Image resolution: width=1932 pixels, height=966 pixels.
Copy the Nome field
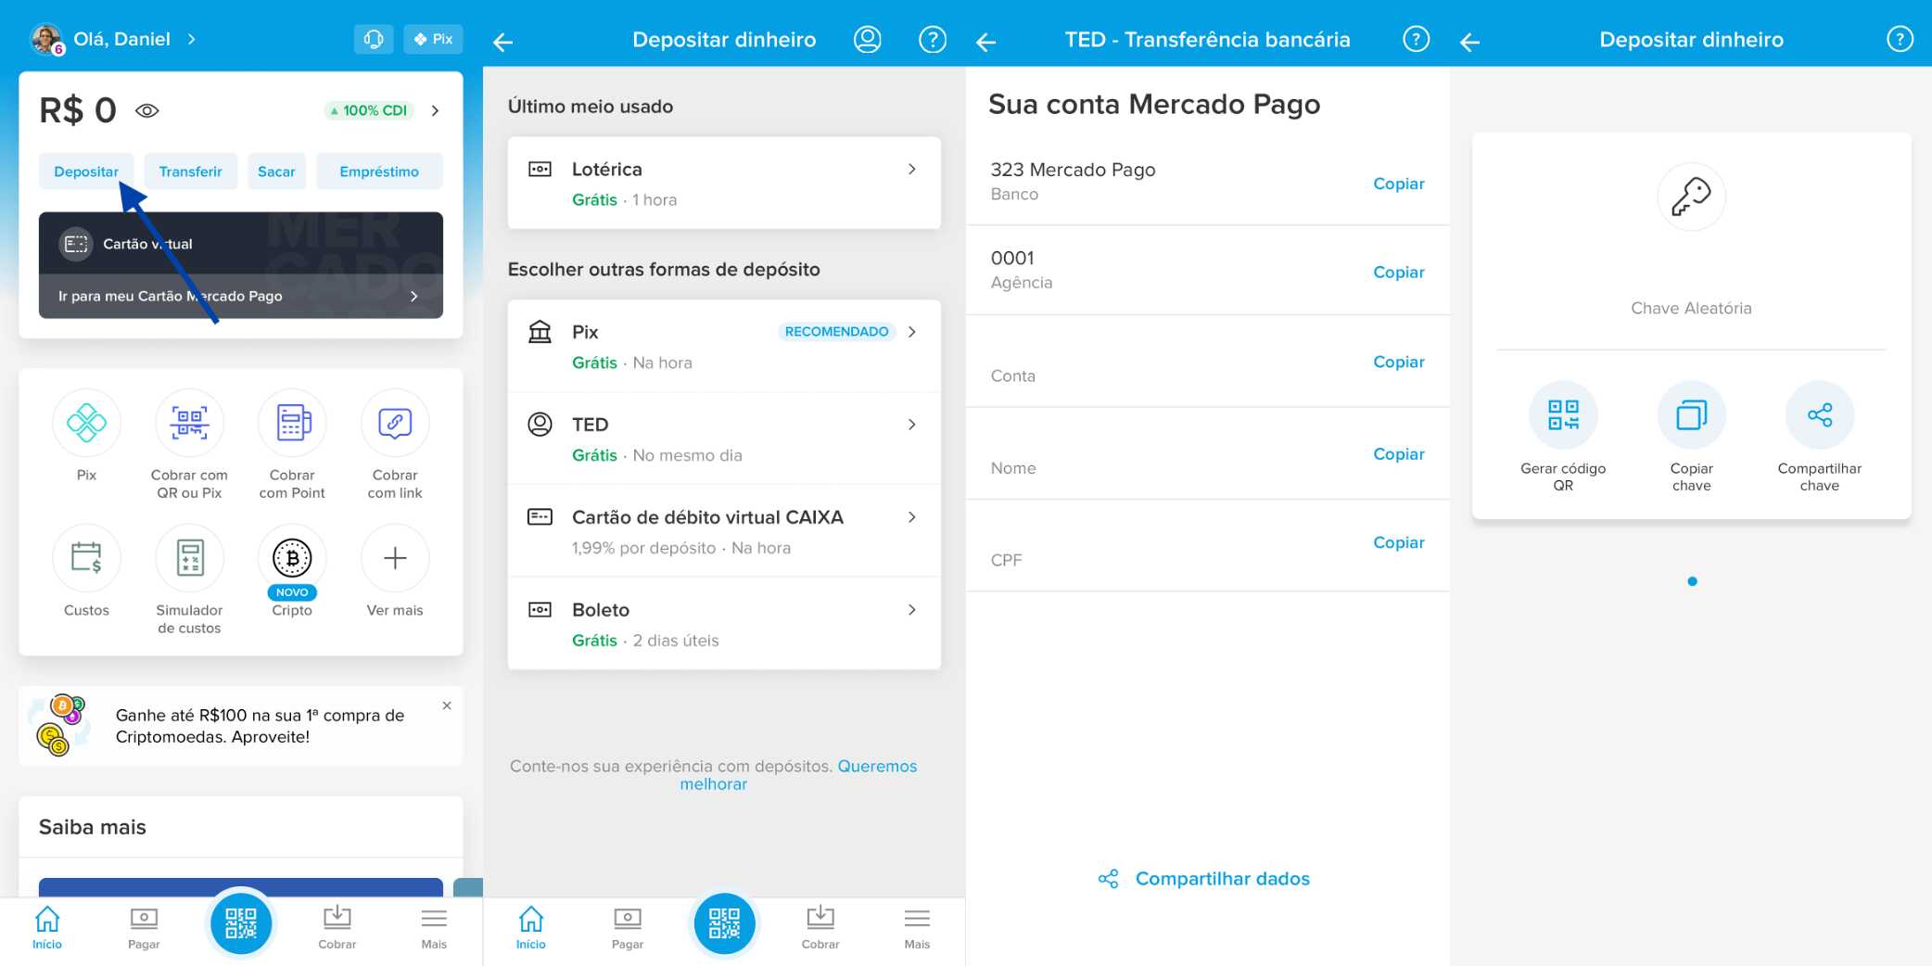[1399, 453]
